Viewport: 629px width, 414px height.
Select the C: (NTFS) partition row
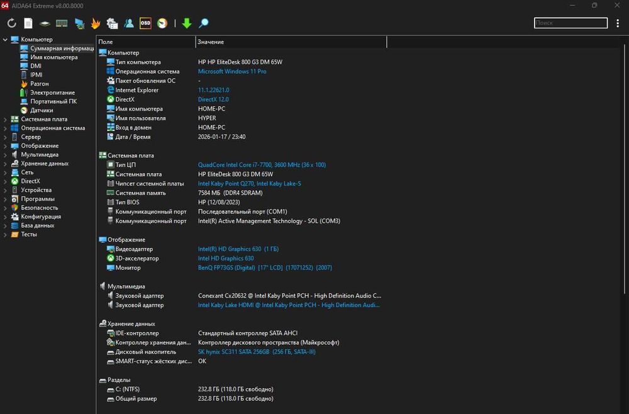242,389
